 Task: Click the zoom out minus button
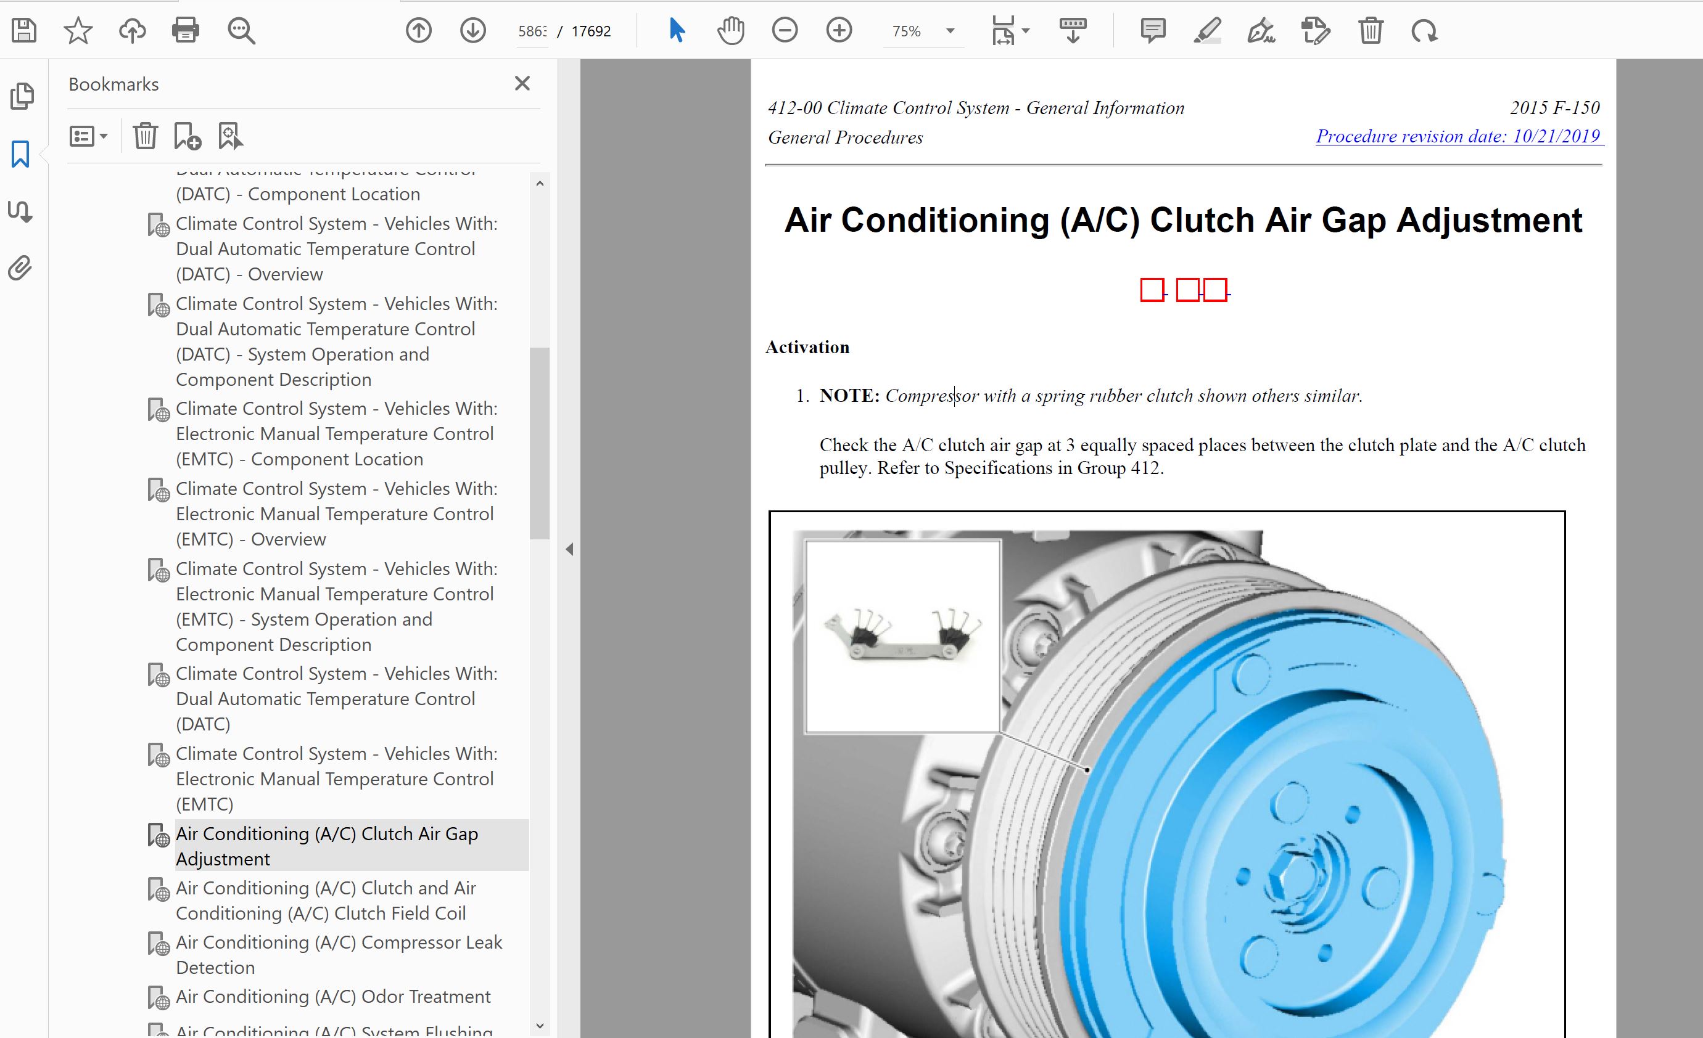coord(785,30)
